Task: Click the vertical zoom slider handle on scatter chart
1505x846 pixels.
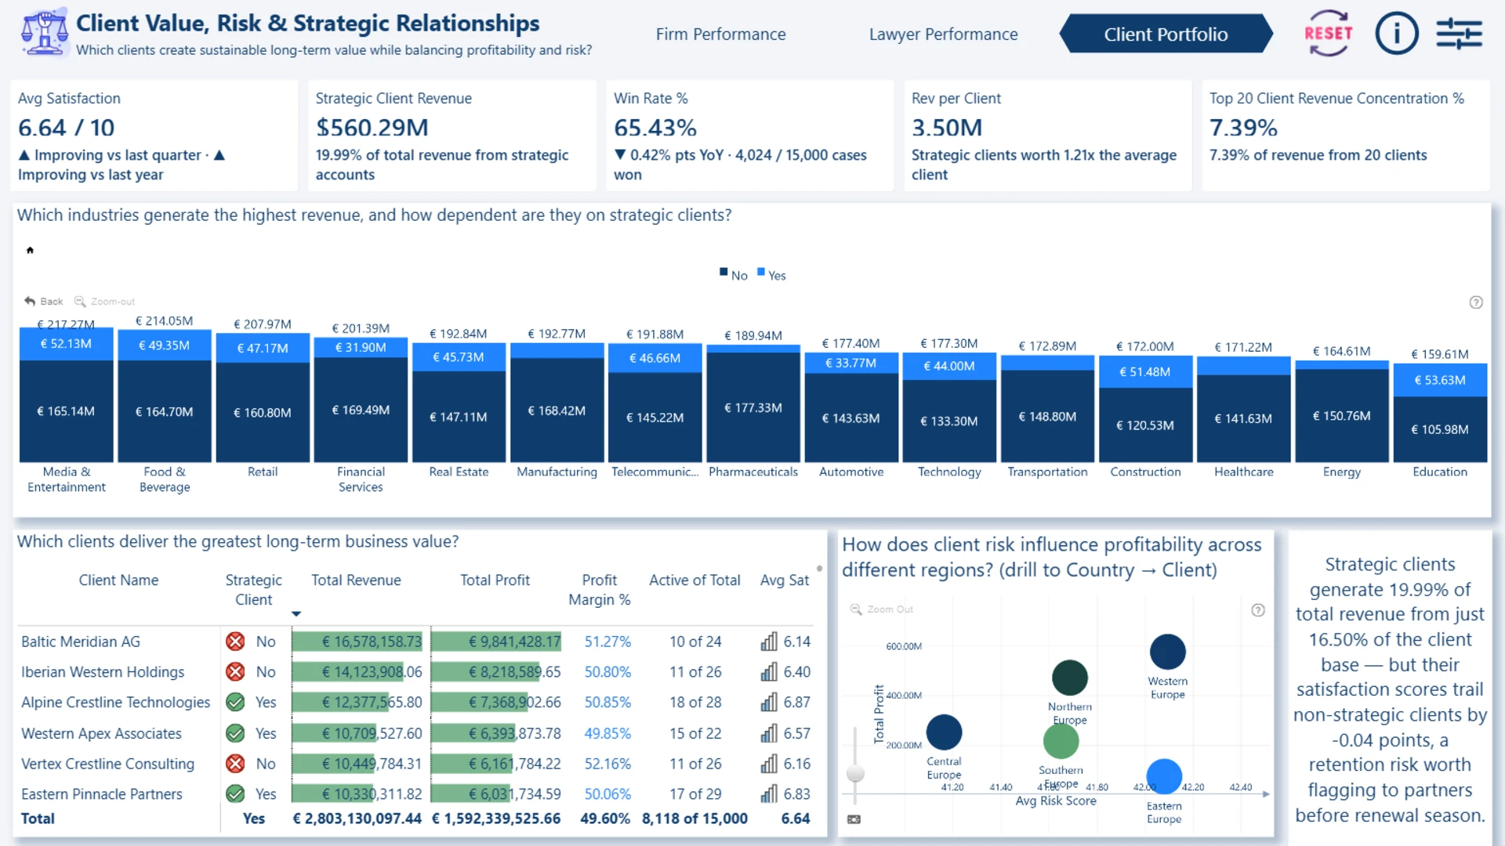Action: [x=855, y=774]
